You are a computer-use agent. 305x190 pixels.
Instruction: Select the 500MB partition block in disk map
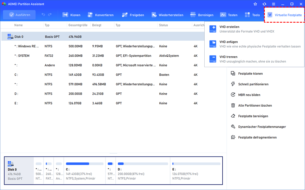click(x=39, y=170)
